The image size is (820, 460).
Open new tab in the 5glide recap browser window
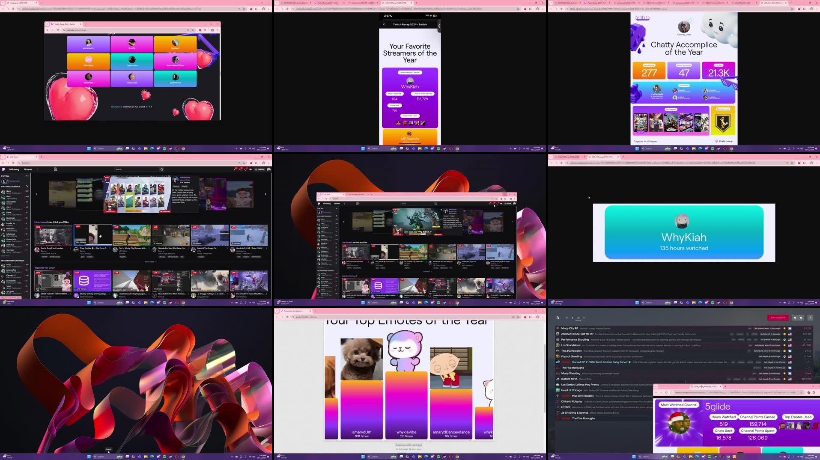pyautogui.click(x=725, y=386)
